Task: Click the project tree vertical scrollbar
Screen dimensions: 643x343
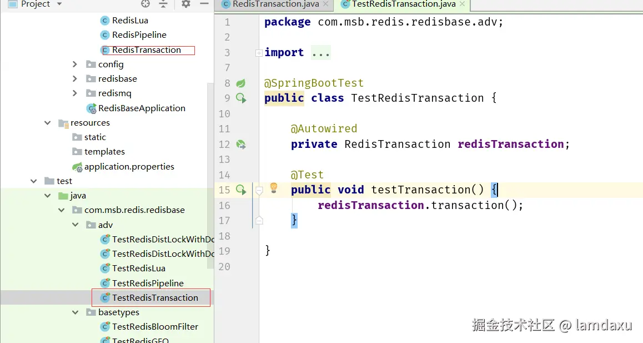Action: pyautogui.click(x=210, y=176)
